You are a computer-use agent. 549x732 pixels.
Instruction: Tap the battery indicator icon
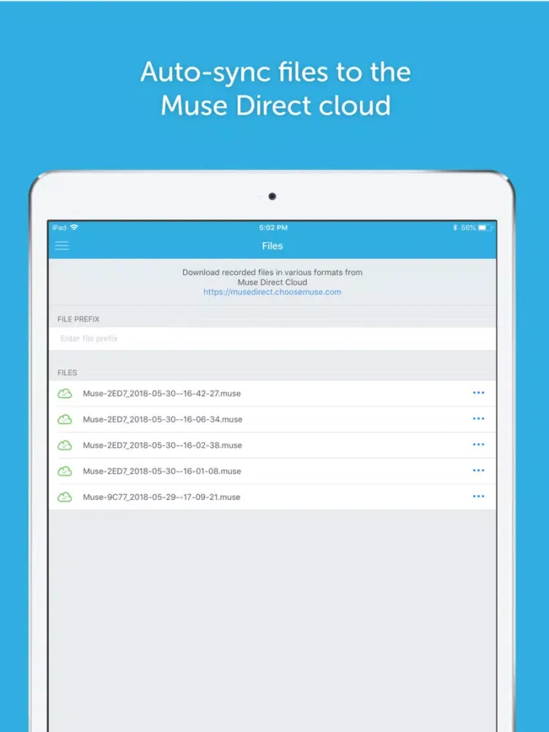tap(484, 228)
